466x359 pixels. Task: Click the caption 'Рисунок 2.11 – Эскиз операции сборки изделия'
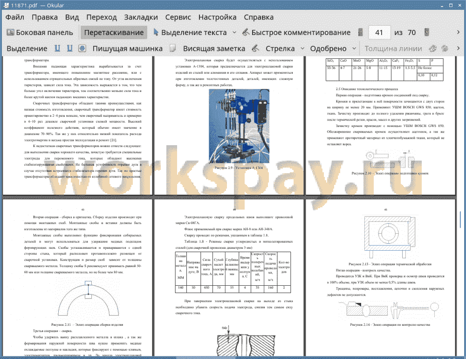87,325
